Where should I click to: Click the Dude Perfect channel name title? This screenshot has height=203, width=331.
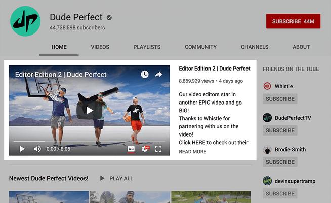pyautogui.click(x=76, y=17)
